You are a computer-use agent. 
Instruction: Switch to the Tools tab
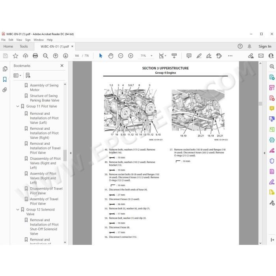24,46
